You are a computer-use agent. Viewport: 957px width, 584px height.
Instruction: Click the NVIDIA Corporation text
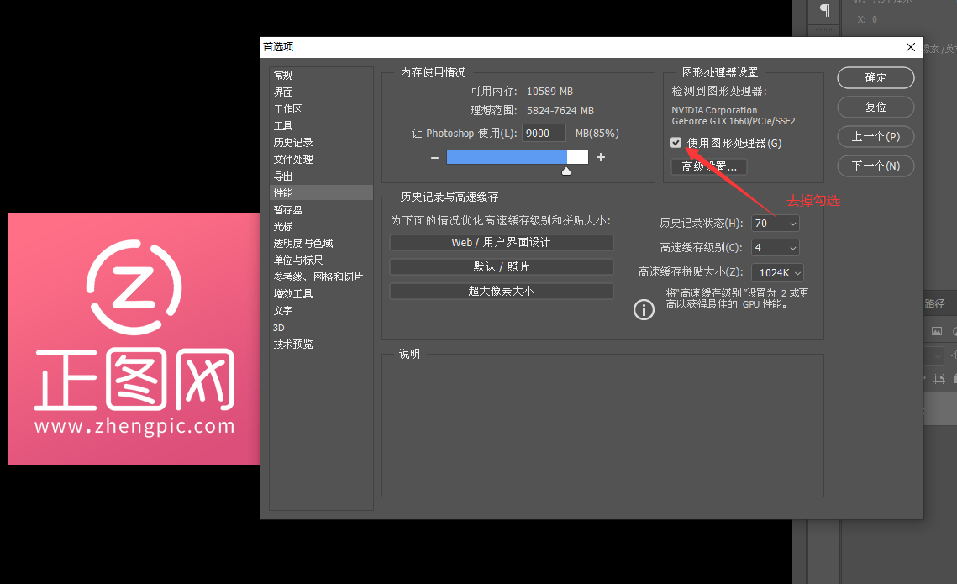coord(714,110)
